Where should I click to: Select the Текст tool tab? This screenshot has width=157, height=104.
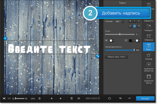tap(149, 47)
